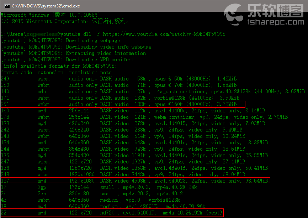This screenshot has width=308, height=218.
Task: Select format code 251 row
Action: tap(123, 104)
